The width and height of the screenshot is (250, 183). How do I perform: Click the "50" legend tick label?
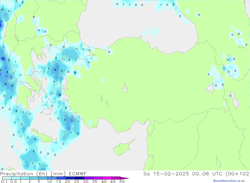point(122,182)
